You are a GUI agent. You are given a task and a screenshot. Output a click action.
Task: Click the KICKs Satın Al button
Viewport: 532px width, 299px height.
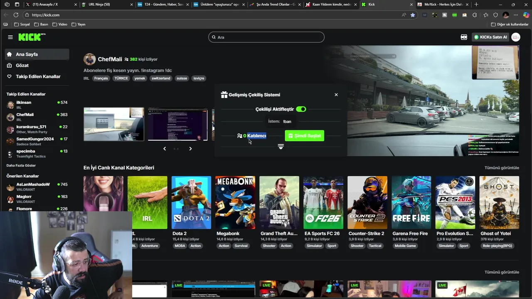[x=490, y=37]
